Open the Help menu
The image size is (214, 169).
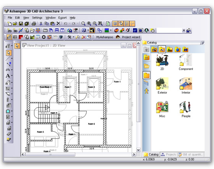point(73,18)
